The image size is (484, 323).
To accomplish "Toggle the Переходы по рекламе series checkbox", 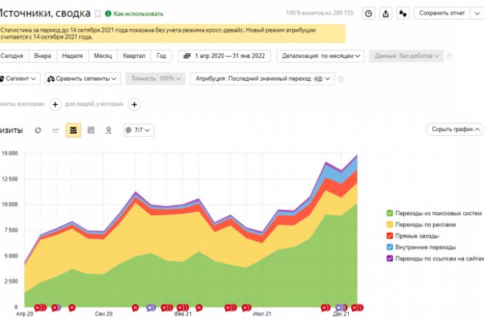I will (x=390, y=225).
